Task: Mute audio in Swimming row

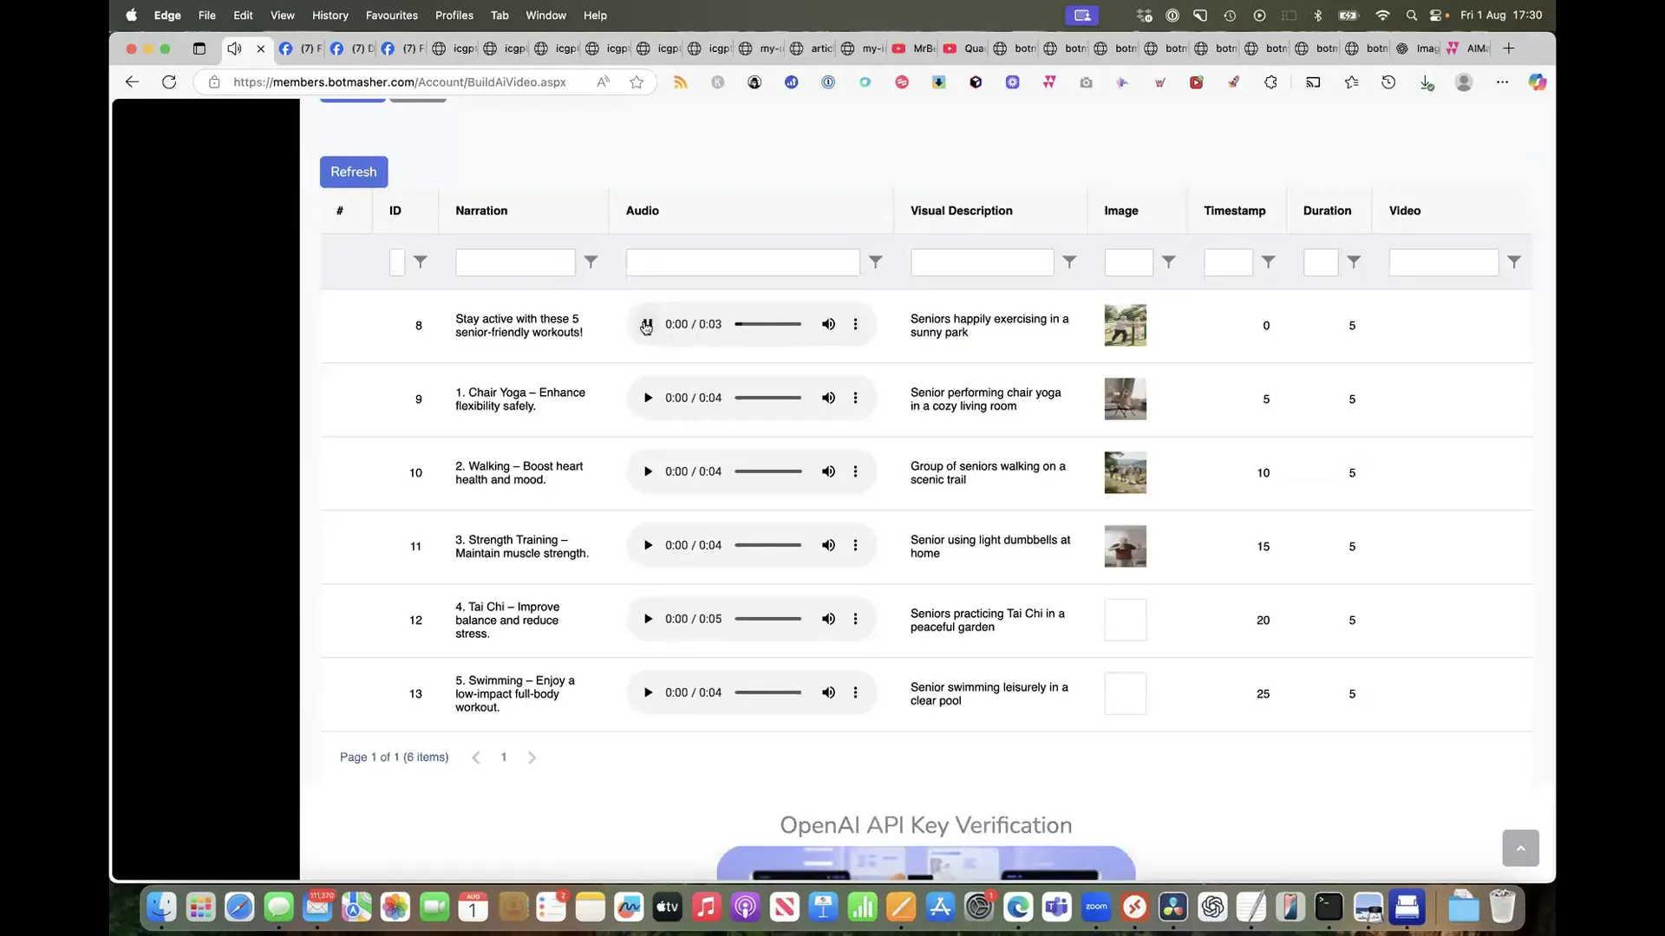Action: point(829,692)
